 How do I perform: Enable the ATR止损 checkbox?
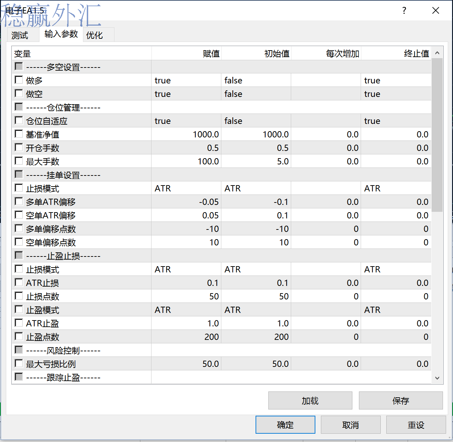click(x=19, y=282)
